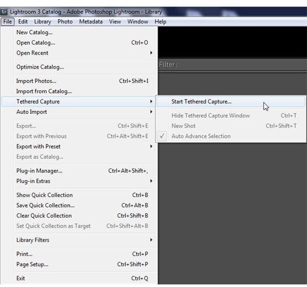Image resolution: width=307 pixels, height=287 pixels.
Task: Click the Lightroom Lr title bar icon
Action: 4,12
